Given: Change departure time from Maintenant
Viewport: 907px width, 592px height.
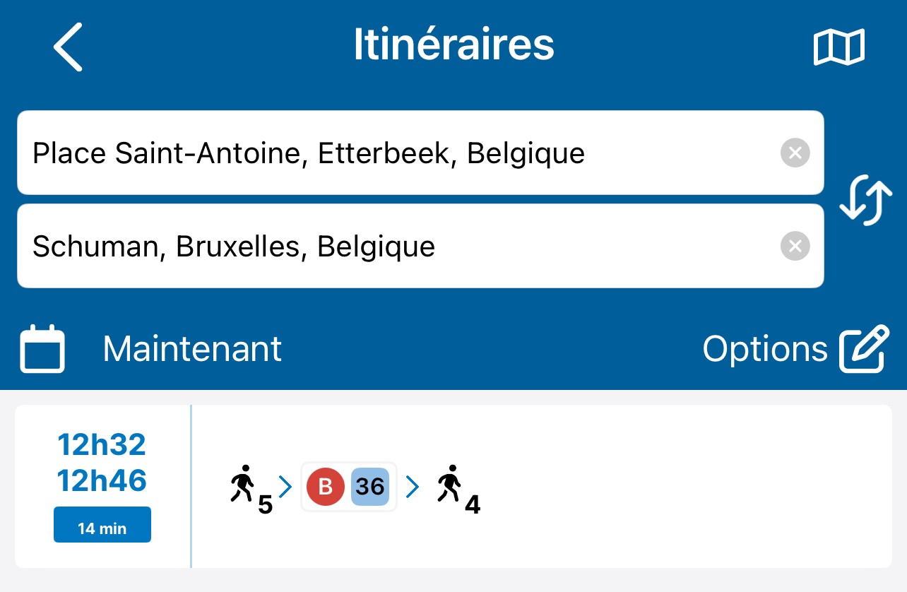Looking at the screenshot, I should (192, 349).
